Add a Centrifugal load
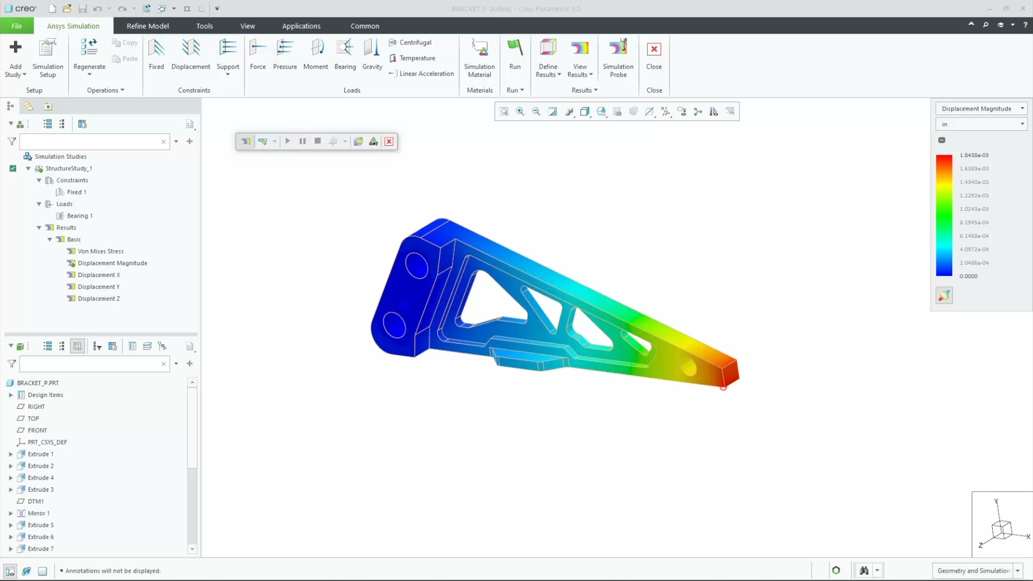This screenshot has width=1033, height=581. [410, 42]
